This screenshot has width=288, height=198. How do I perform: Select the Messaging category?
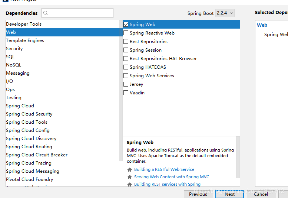click(62, 73)
